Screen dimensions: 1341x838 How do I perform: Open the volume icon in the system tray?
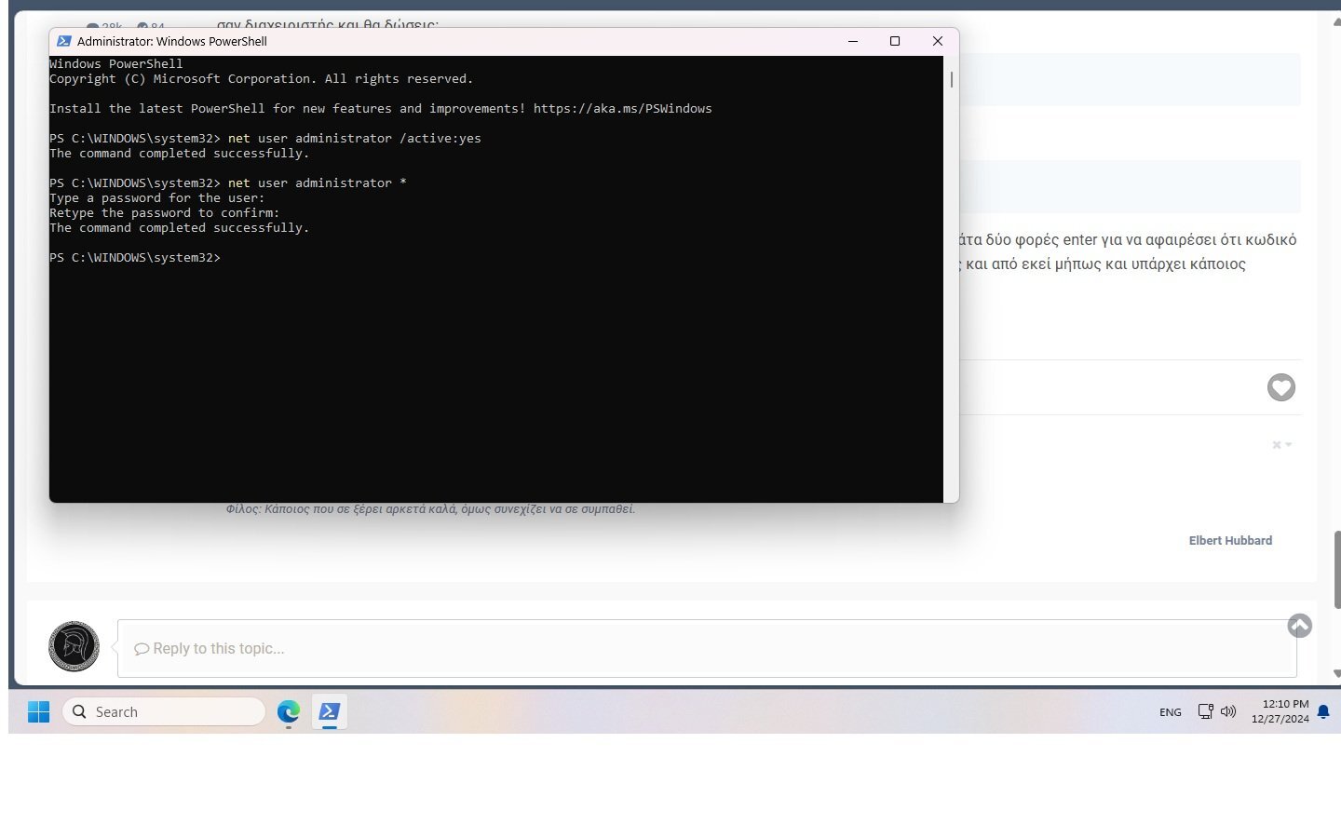point(1228,711)
